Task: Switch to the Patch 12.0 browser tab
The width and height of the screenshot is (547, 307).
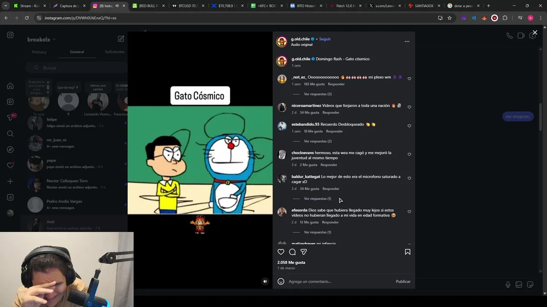Action: [x=345, y=6]
